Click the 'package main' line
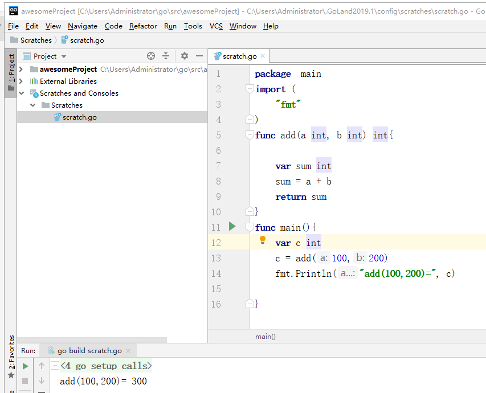486x393 pixels. [x=288, y=74]
